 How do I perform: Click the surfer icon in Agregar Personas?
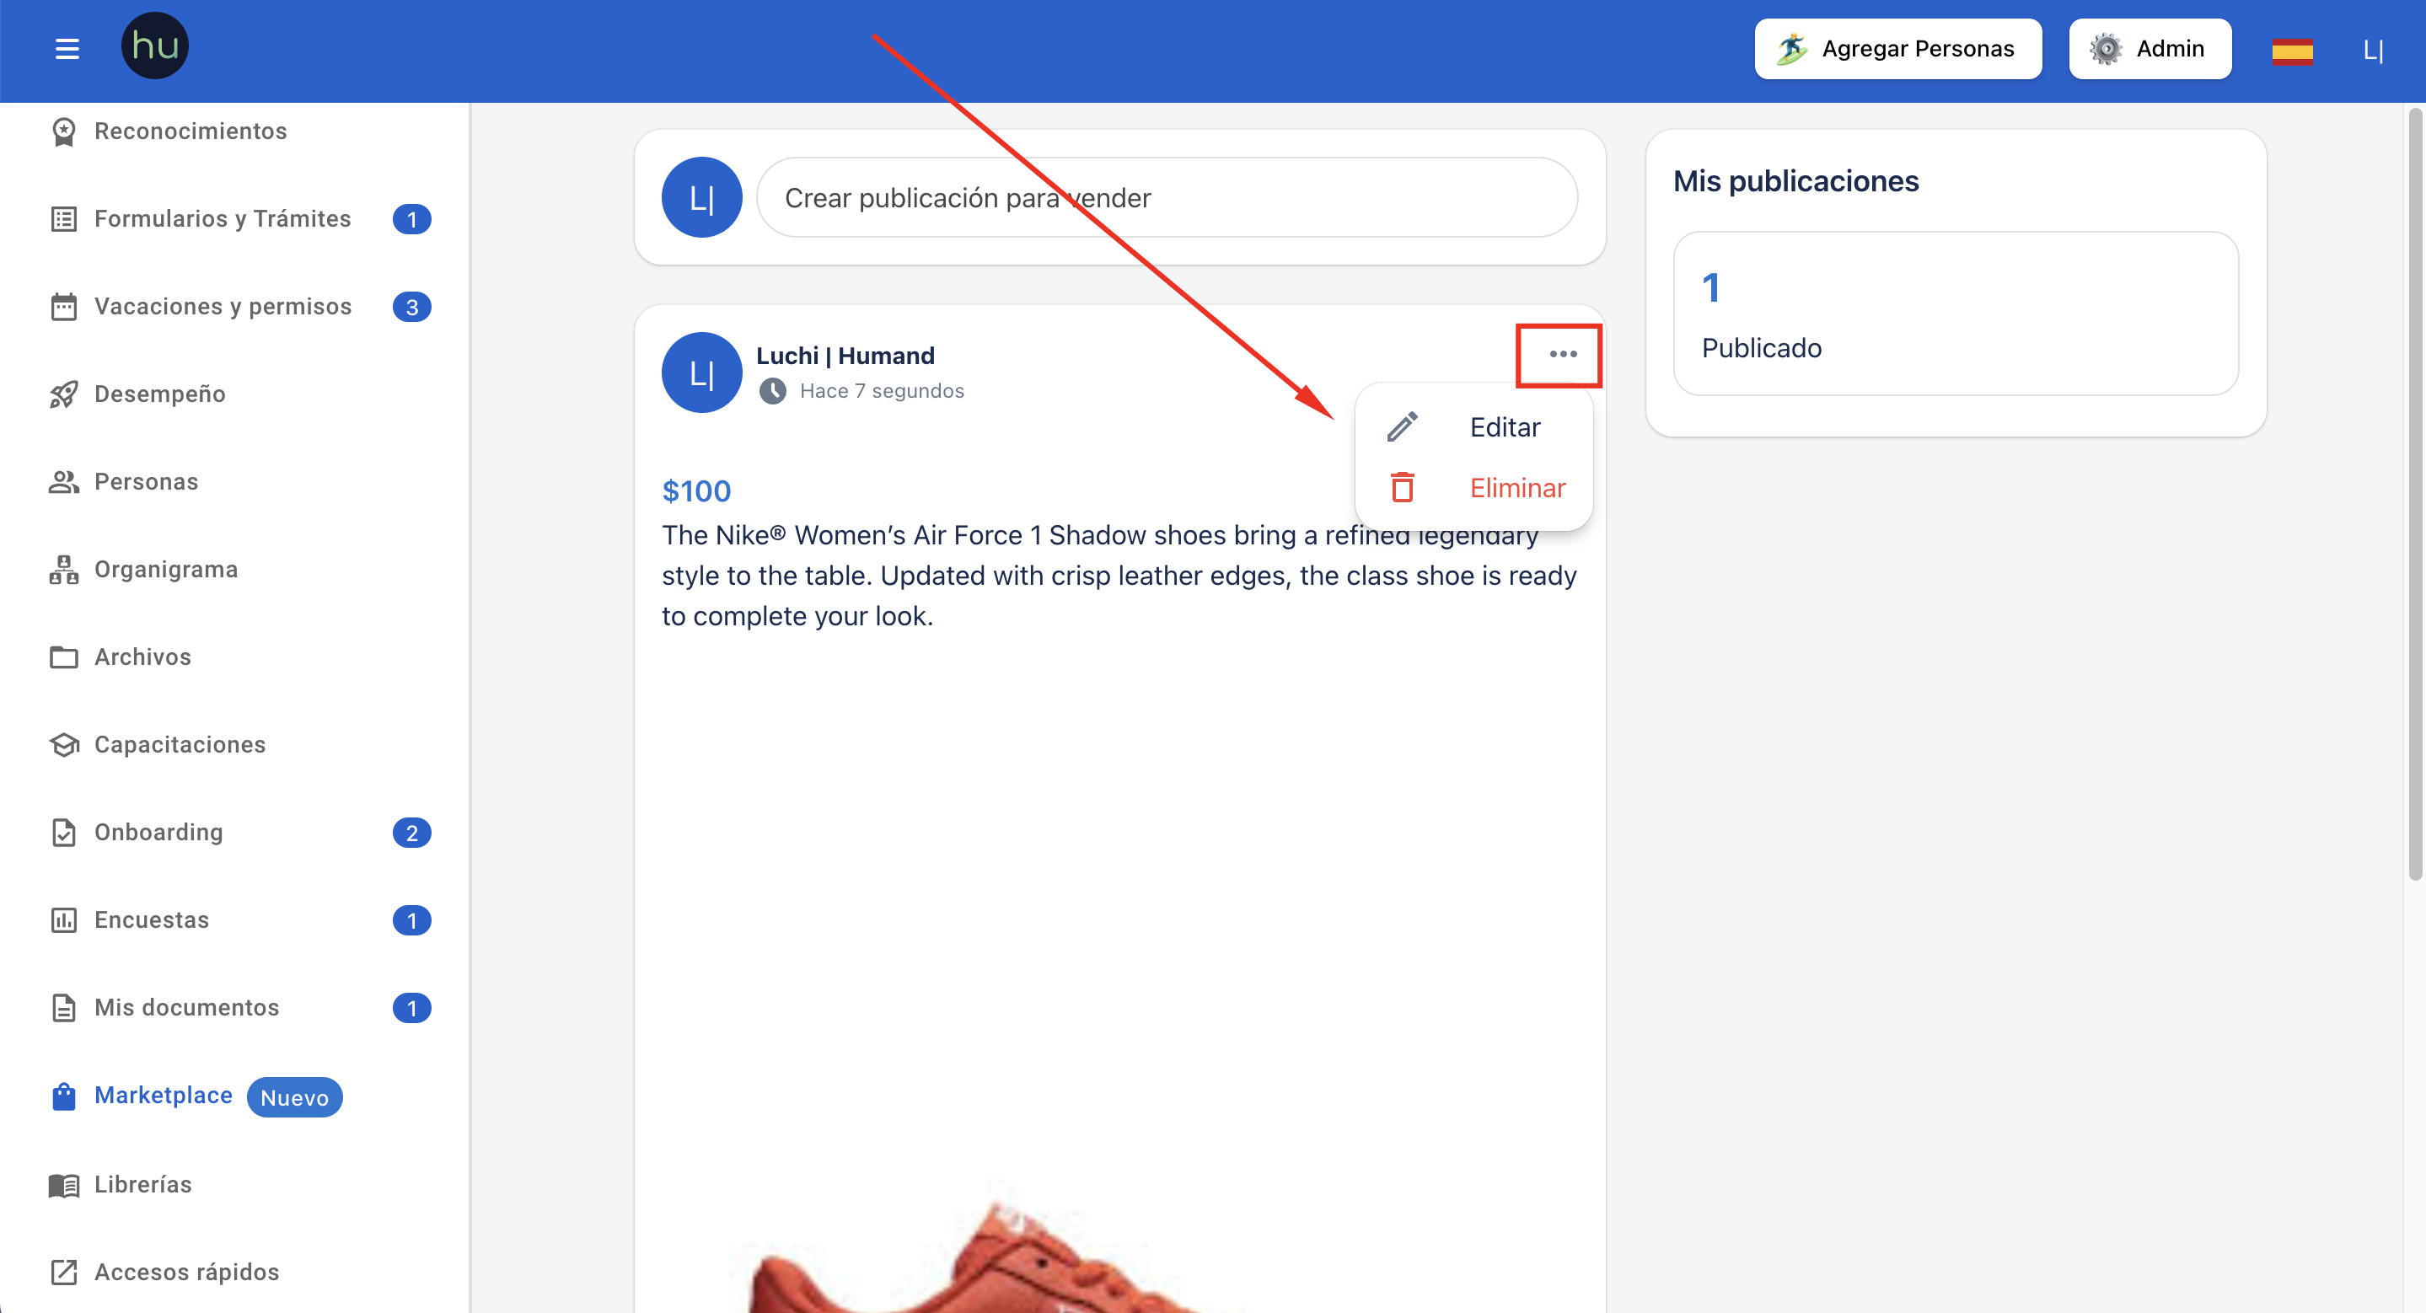coord(1792,49)
